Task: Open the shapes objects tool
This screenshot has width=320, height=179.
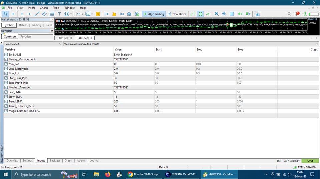Action: 67,14
